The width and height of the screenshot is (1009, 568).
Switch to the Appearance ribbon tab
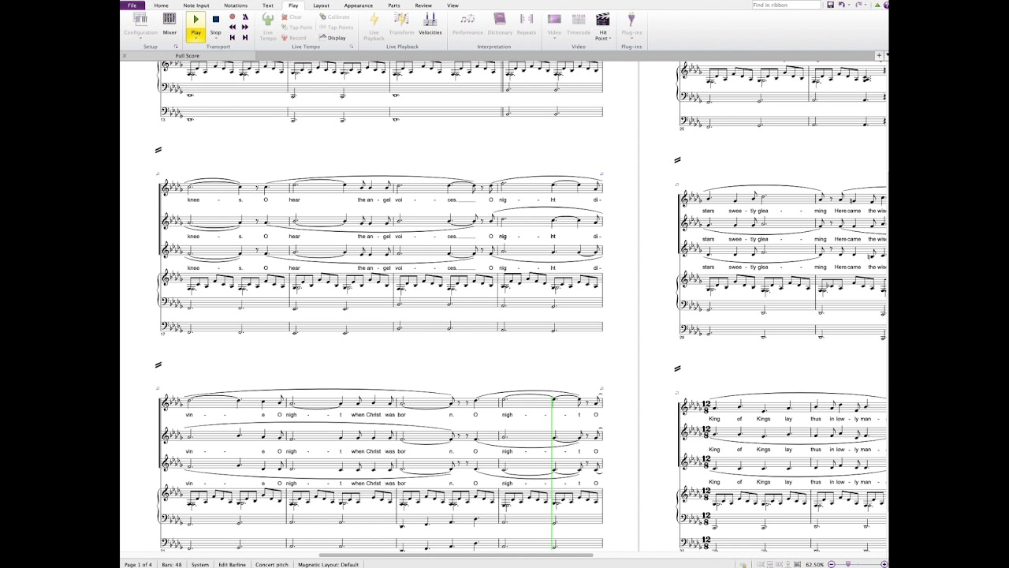[359, 6]
